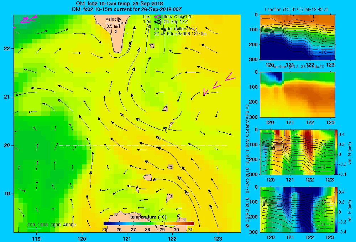Click longitude label 123 below the main map
Image resolution: width=356 pixels, height=242 pixels.
[218, 238]
